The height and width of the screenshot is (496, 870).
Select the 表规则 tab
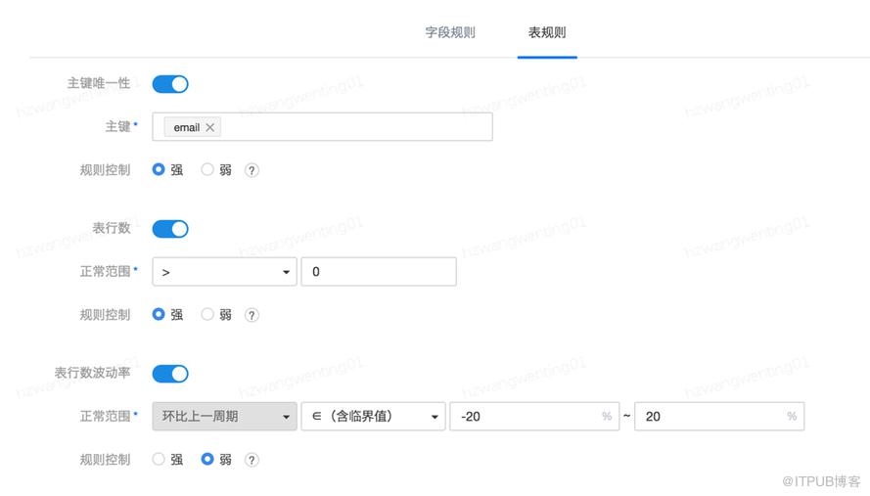(x=547, y=32)
